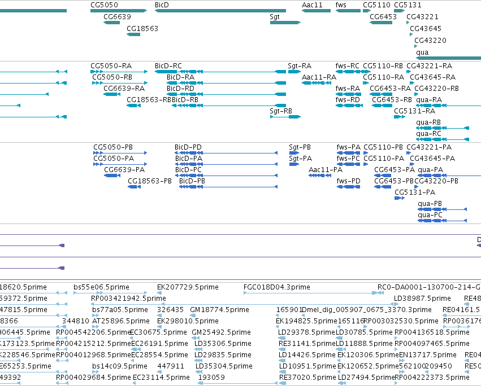Select the CG6639 gene label

[117, 16]
